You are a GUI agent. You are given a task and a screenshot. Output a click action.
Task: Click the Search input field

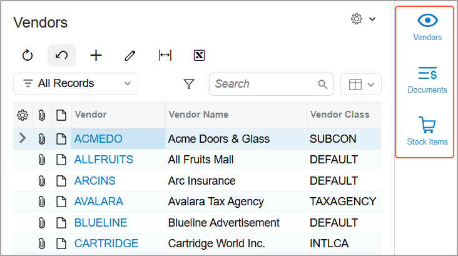coord(272,84)
